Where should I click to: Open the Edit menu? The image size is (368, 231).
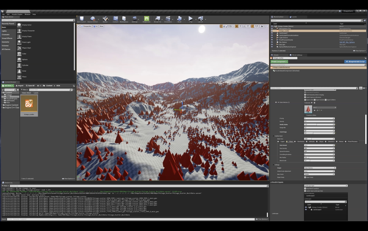(x=8, y=14)
